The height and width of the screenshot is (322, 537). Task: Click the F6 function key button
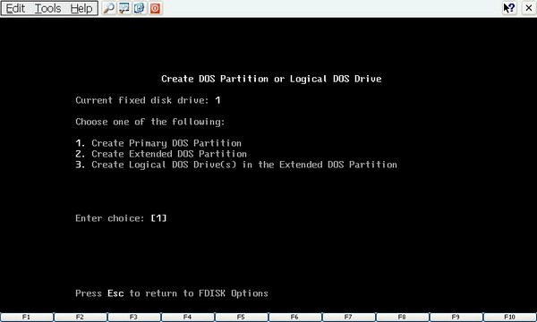click(295, 318)
